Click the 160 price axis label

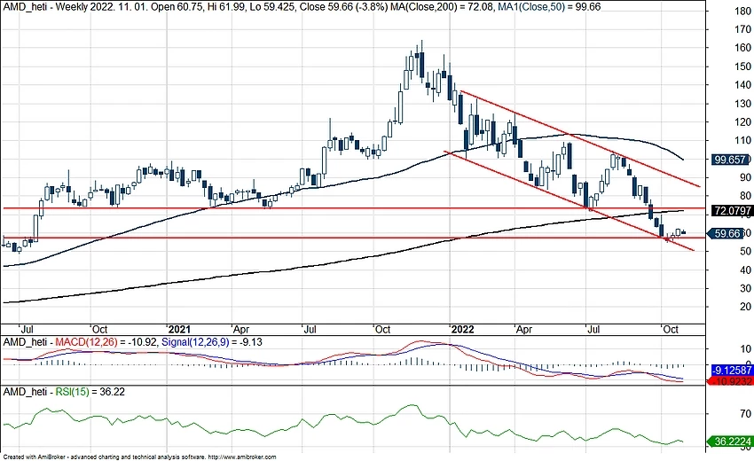tap(743, 48)
